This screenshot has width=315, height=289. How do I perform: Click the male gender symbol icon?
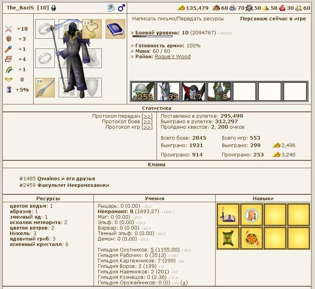coord(121,8)
